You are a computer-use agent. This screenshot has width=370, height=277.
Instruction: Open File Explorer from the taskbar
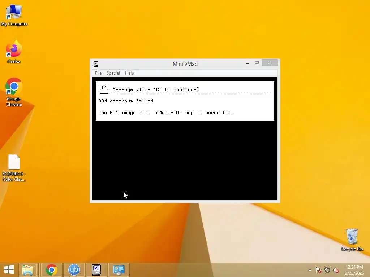(x=27, y=270)
